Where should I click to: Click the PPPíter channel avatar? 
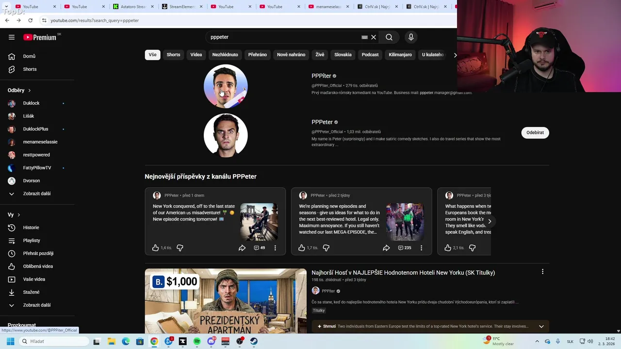click(226, 86)
